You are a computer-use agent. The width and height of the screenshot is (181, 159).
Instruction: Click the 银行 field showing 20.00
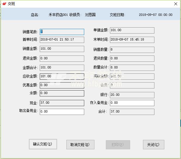(132, 95)
